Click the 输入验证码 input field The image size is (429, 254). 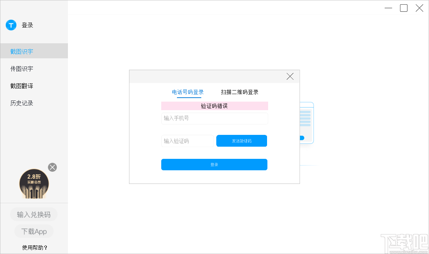[x=187, y=141]
